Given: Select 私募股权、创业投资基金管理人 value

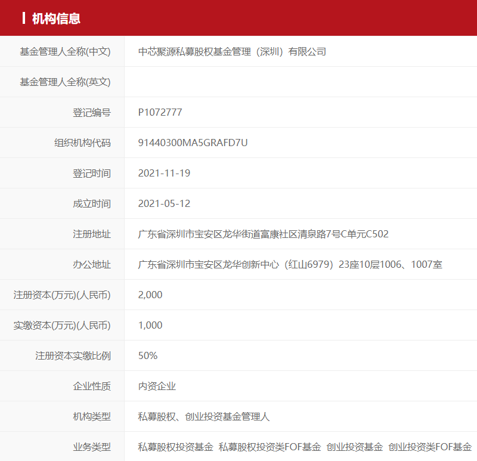Looking at the screenshot, I should [x=204, y=417].
